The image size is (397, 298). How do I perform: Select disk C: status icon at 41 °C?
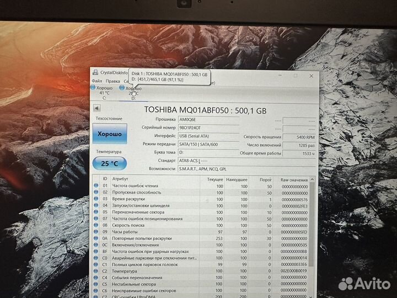93,88
